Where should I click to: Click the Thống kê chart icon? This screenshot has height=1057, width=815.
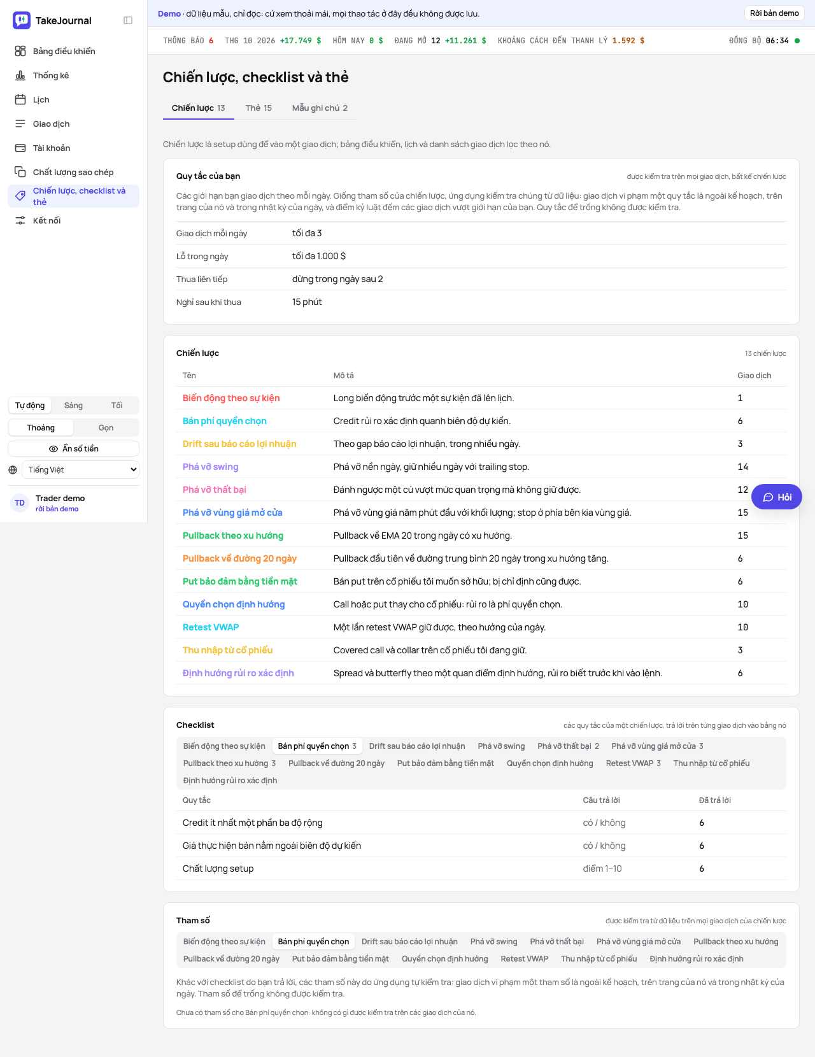[x=20, y=75]
